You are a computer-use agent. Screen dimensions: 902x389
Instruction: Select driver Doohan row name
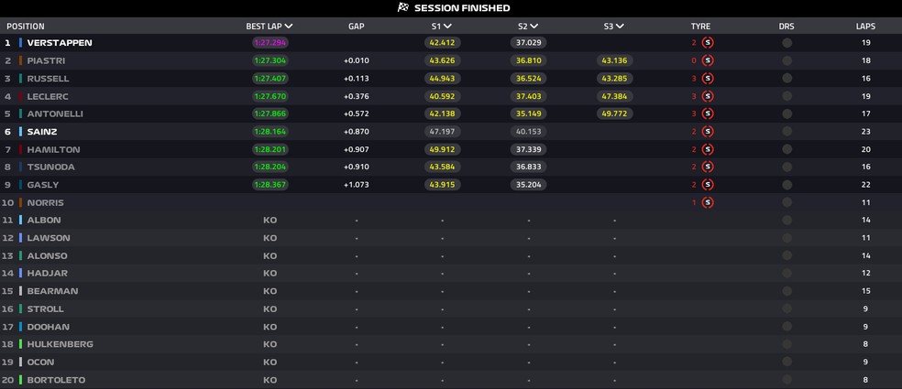(49, 327)
